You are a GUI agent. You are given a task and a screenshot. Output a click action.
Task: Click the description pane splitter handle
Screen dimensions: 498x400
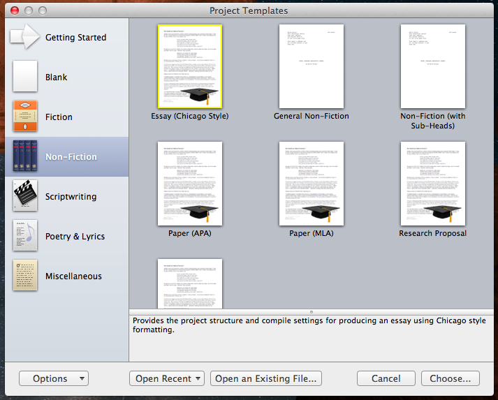point(312,311)
